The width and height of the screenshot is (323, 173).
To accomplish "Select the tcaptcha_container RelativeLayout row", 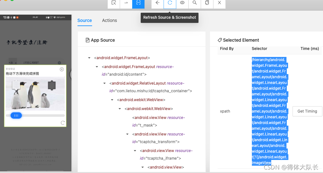I will coord(151,87).
